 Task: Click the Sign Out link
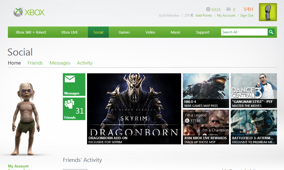247,16
